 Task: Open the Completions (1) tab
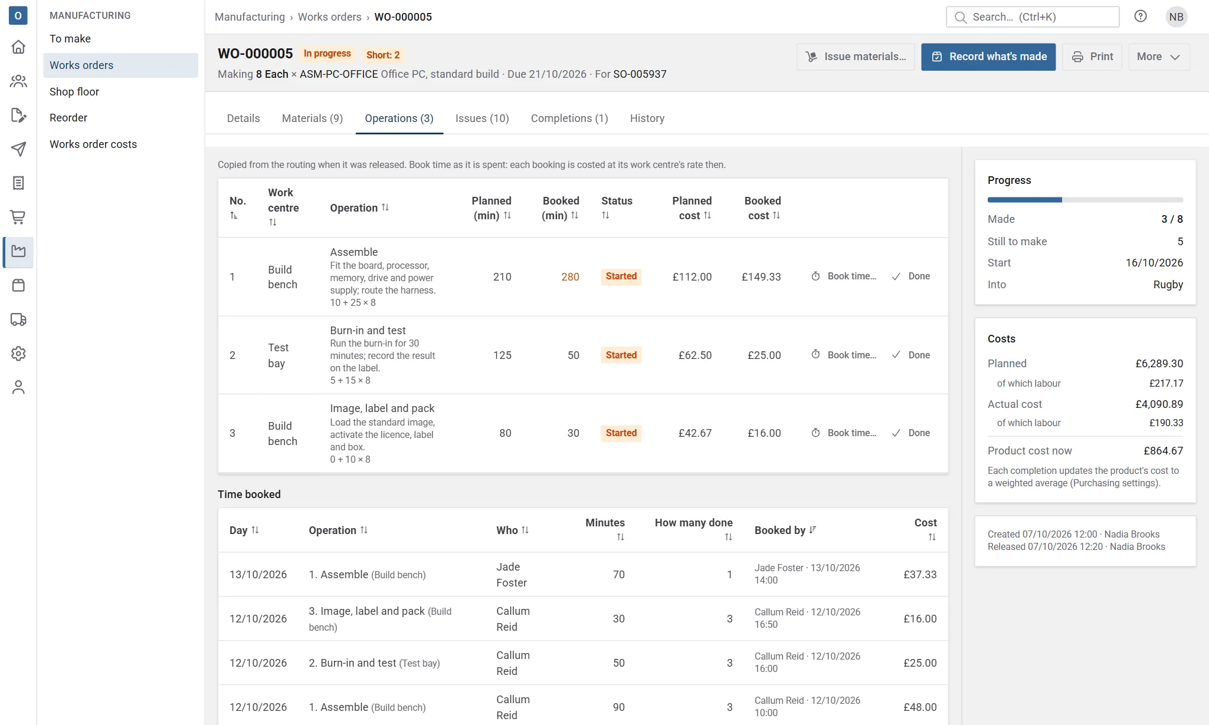point(569,118)
